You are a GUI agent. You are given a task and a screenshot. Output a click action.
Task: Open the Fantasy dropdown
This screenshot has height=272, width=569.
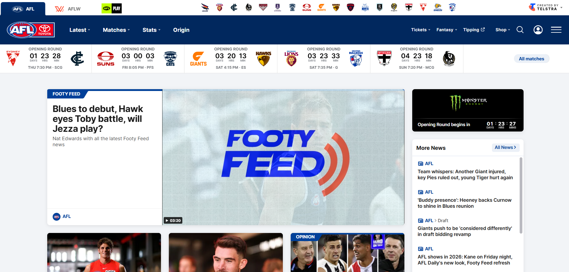[x=447, y=30]
